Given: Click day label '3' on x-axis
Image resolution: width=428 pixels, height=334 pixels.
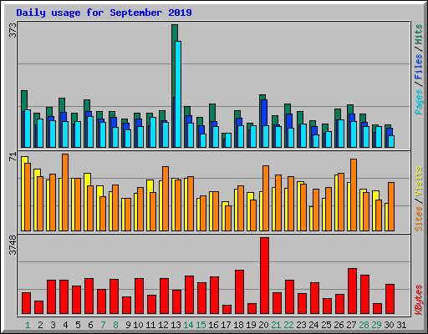Looking at the screenshot, I should coord(53,325).
